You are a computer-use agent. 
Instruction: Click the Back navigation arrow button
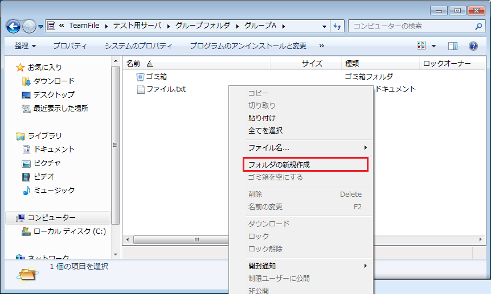14,26
